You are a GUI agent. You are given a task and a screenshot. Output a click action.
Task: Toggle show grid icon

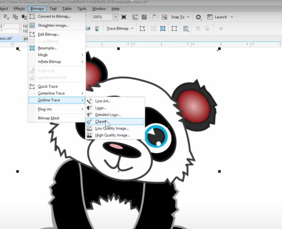144,17
